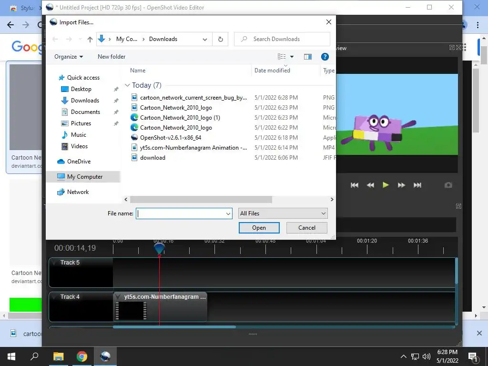Play the video in OpenShot preview
Viewport: 488px width, 366px height.
(x=386, y=185)
